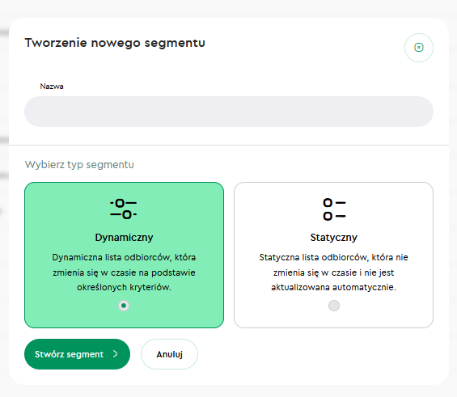
Task: Click the Wybierz typ segmentu label
Action: [79, 165]
